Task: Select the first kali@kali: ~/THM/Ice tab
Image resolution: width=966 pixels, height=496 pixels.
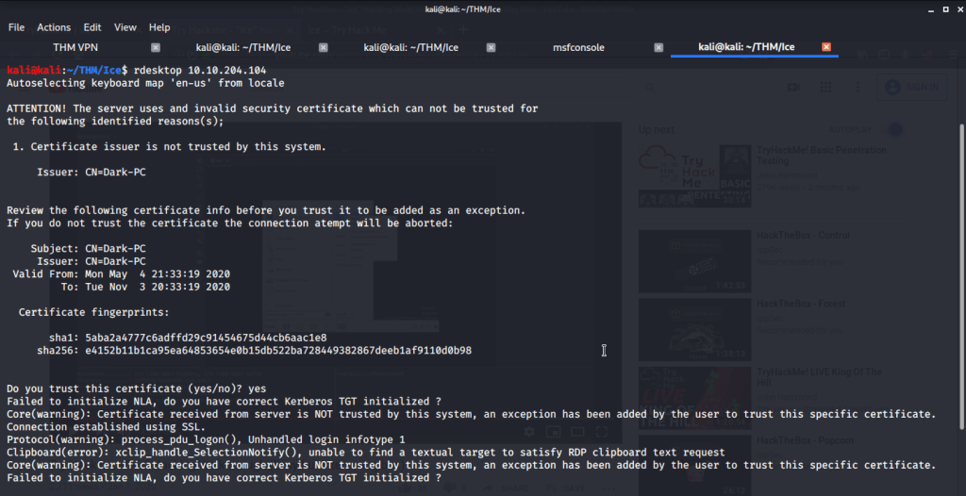Action: tap(241, 47)
